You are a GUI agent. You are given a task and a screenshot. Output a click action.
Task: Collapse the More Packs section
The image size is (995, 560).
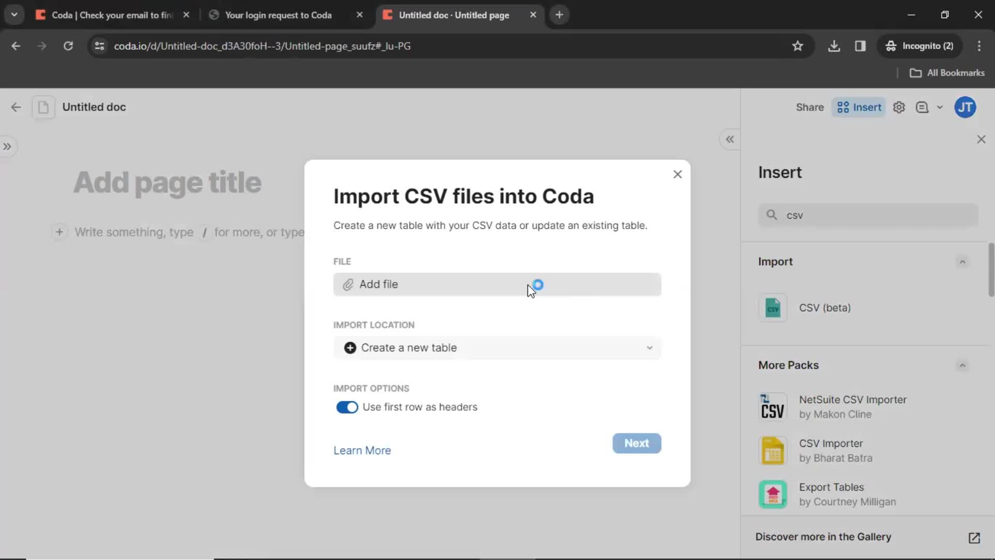(x=962, y=366)
